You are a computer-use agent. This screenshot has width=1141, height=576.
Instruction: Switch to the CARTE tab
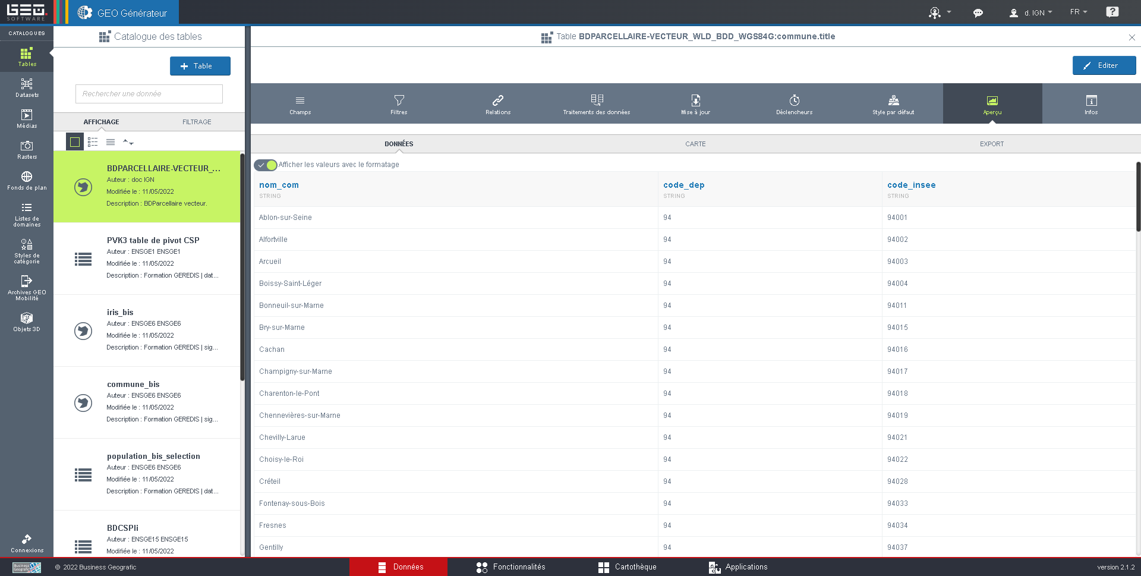(x=695, y=144)
